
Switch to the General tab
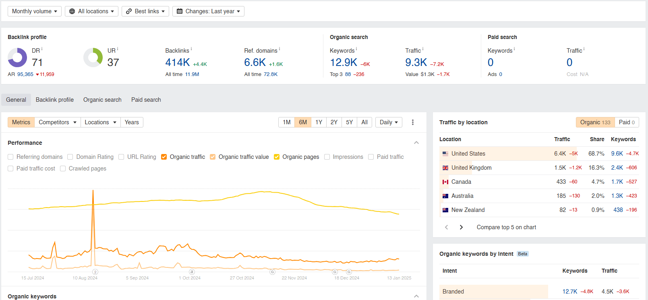pyautogui.click(x=16, y=100)
